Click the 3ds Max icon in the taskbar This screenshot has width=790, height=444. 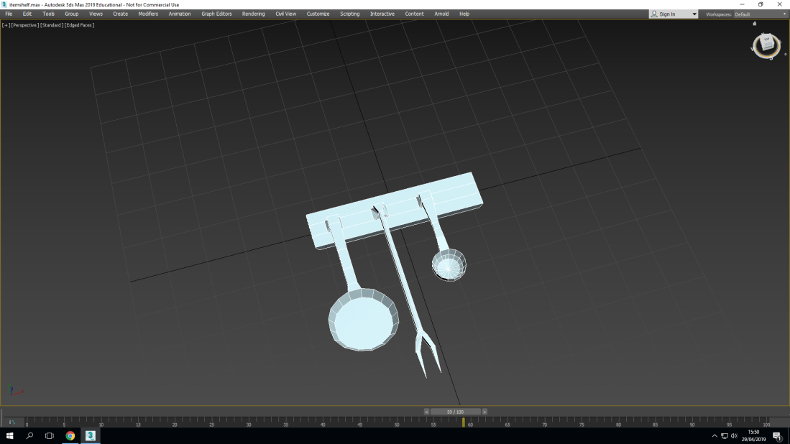[x=89, y=435]
